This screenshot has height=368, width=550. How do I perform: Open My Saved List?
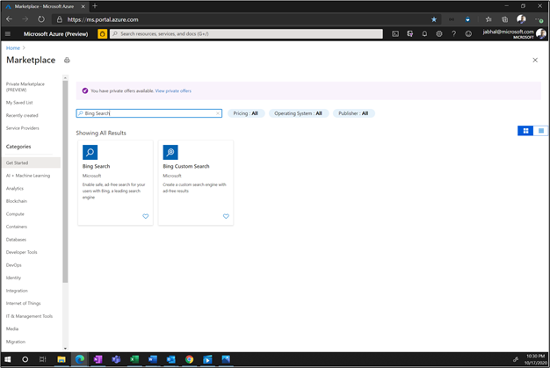[19, 103]
